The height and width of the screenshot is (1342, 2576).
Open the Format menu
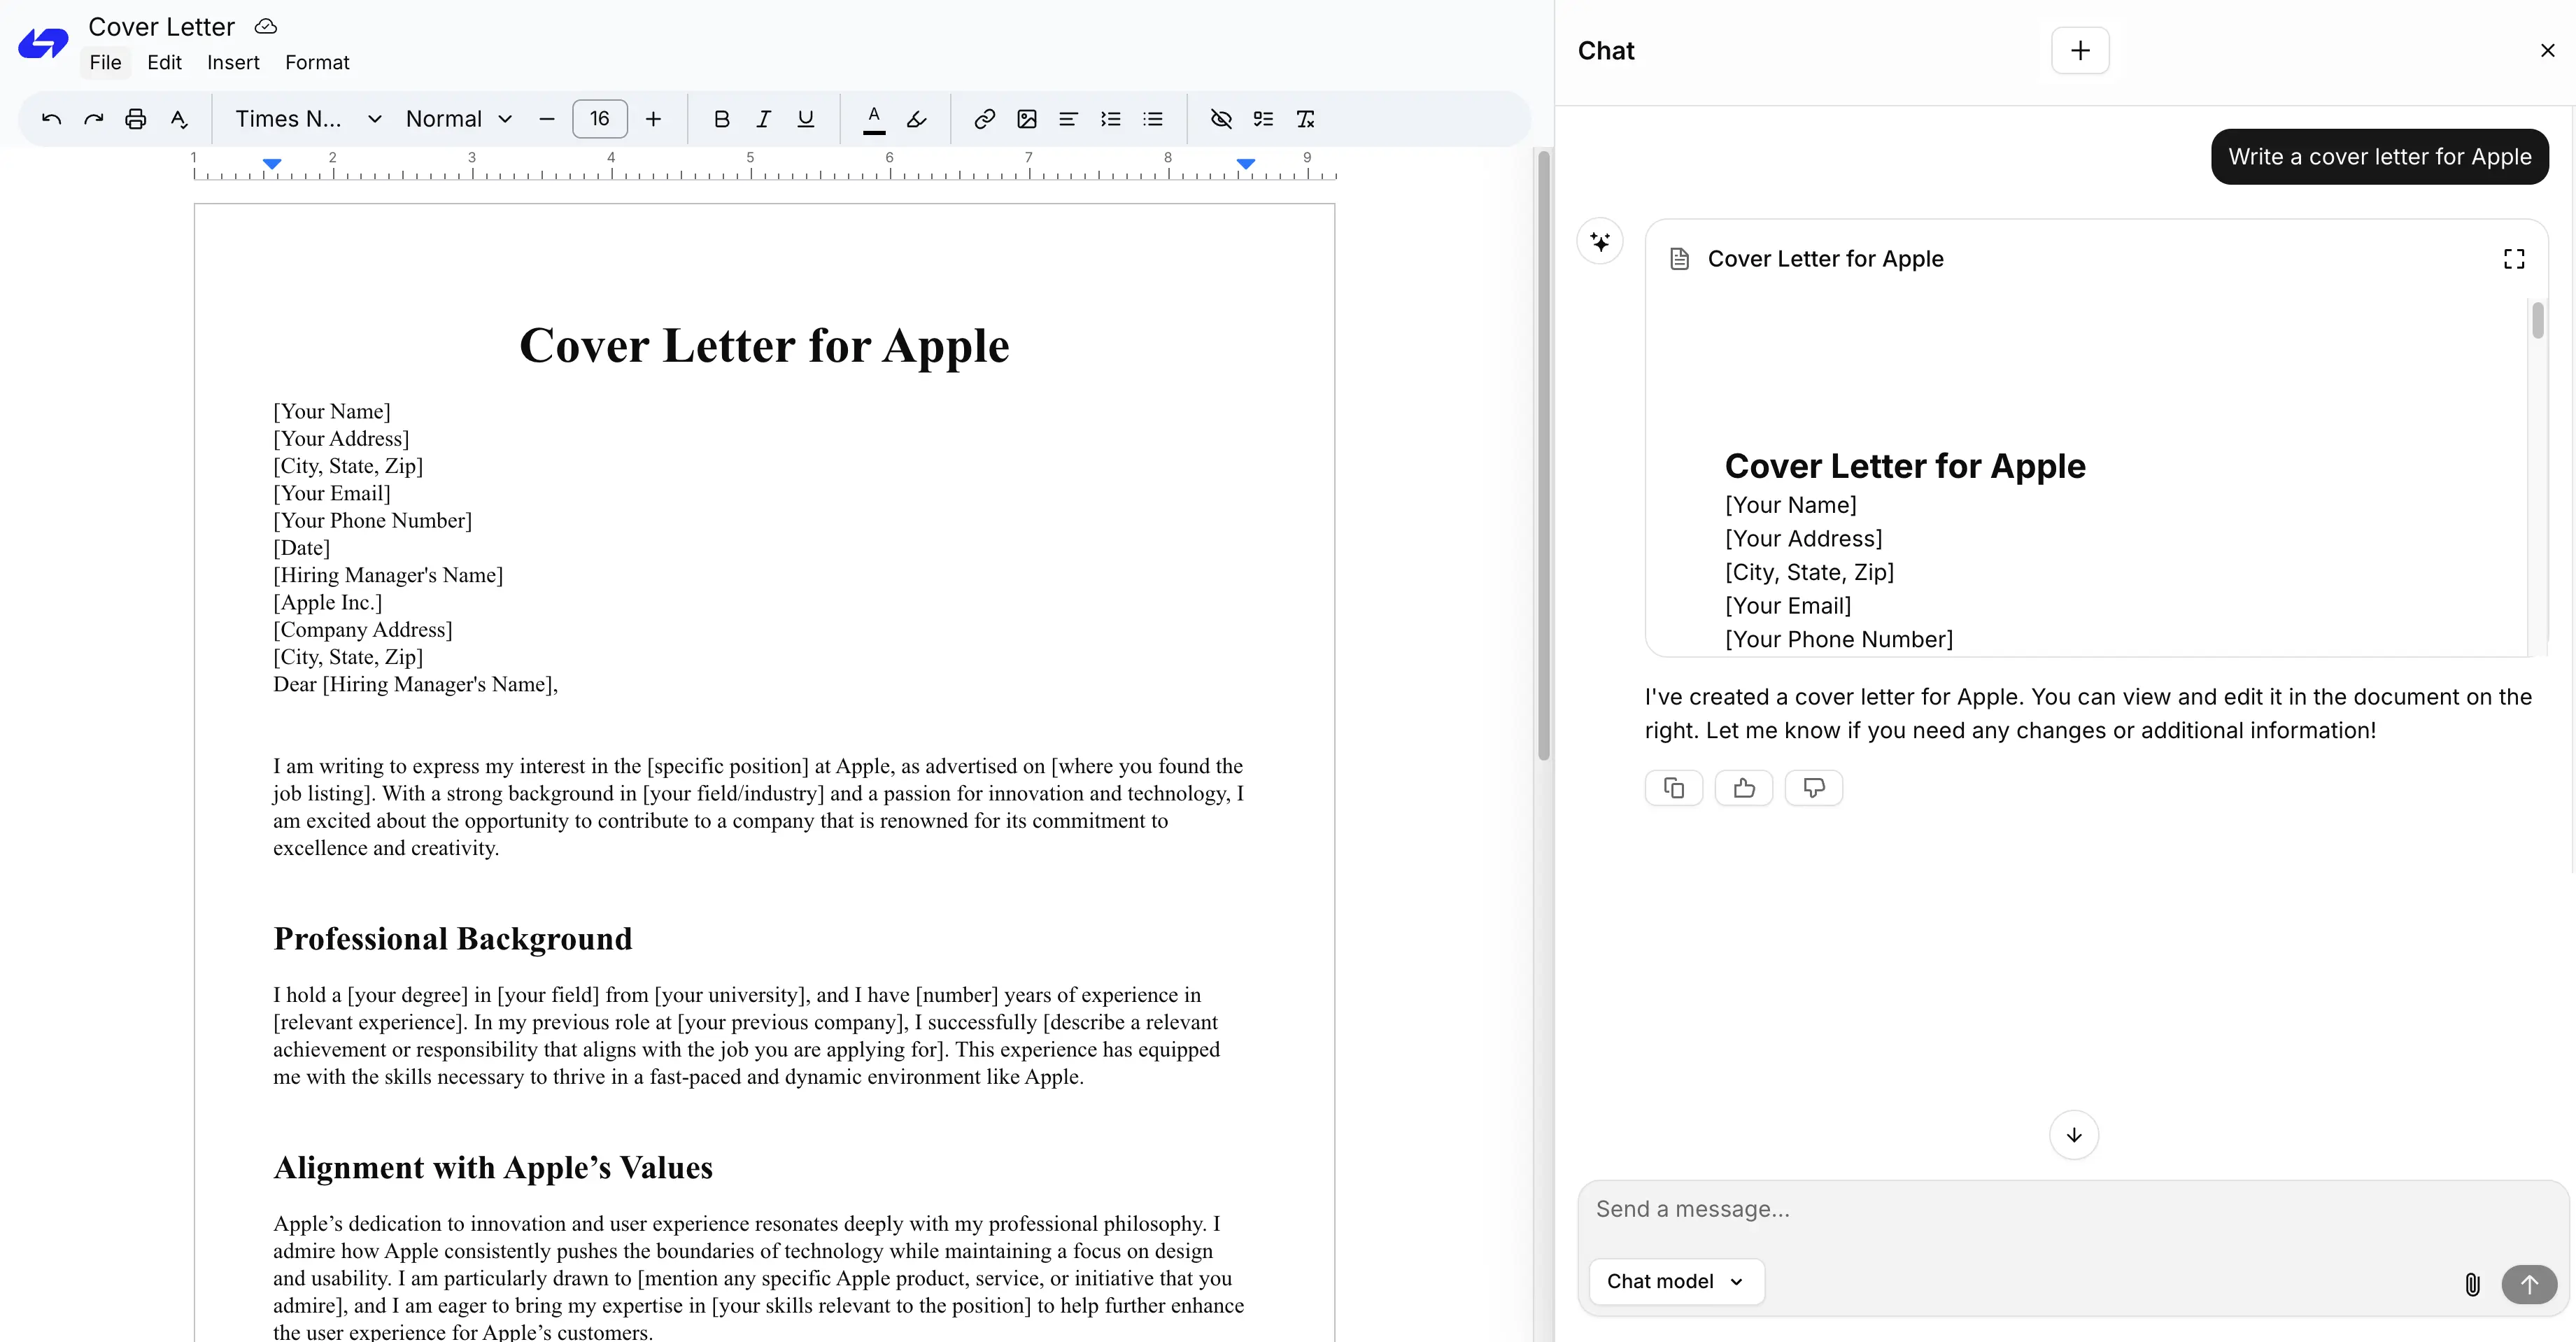pos(317,62)
